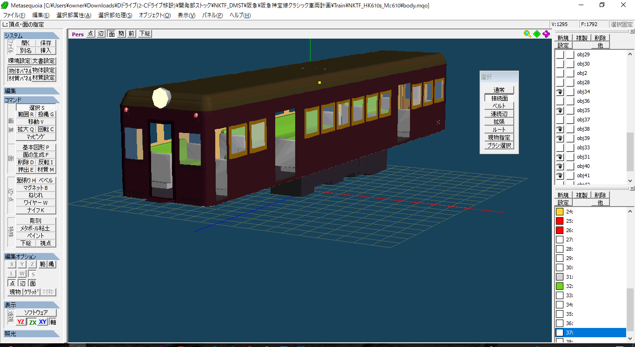Click the 簡 button in viewport header

[x=121, y=33]
